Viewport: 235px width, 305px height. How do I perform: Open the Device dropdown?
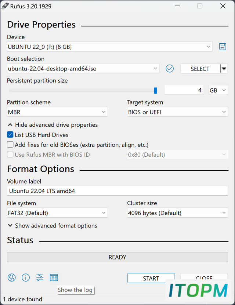click(x=110, y=47)
